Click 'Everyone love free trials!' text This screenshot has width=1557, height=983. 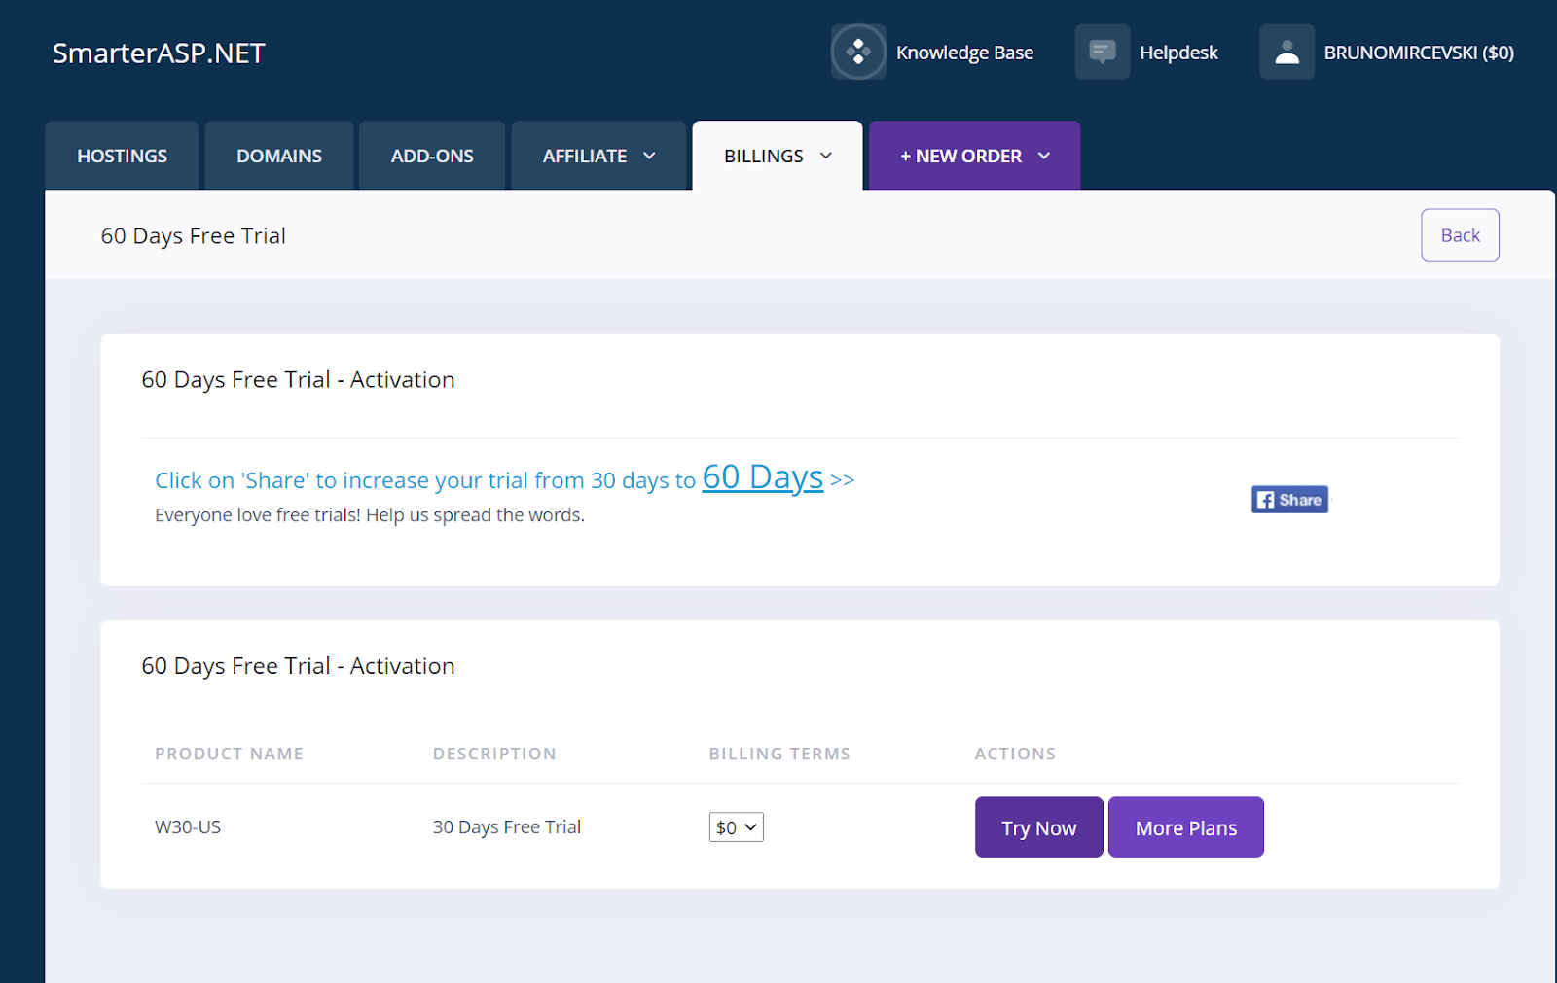tap(258, 515)
